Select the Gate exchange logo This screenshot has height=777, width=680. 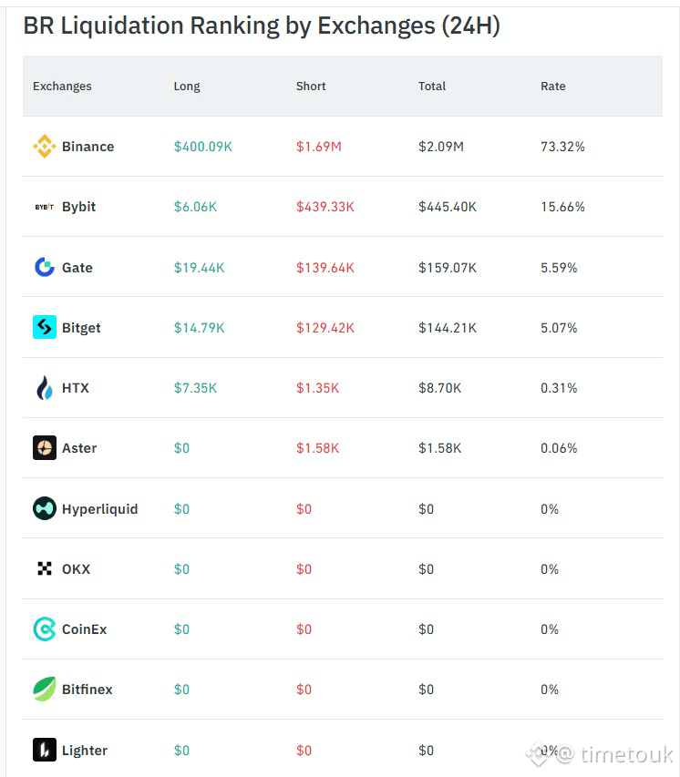[44, 267]
